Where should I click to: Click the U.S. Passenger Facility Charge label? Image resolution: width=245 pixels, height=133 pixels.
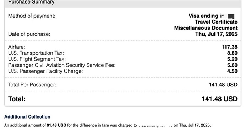click(45, 71)
